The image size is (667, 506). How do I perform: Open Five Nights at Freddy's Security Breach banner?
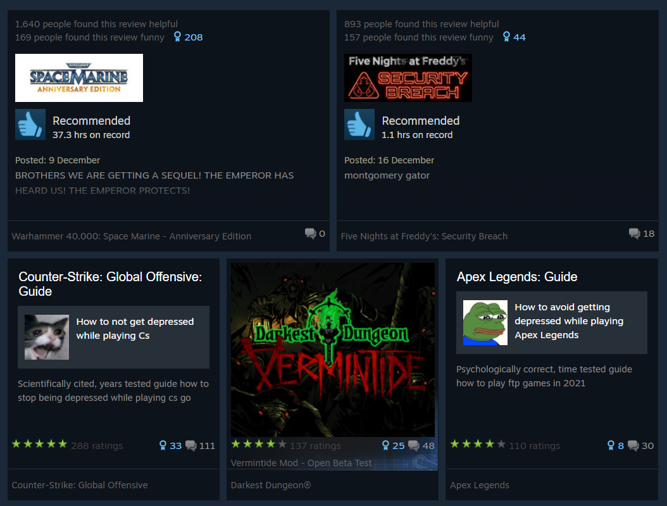tap(408, 78)
